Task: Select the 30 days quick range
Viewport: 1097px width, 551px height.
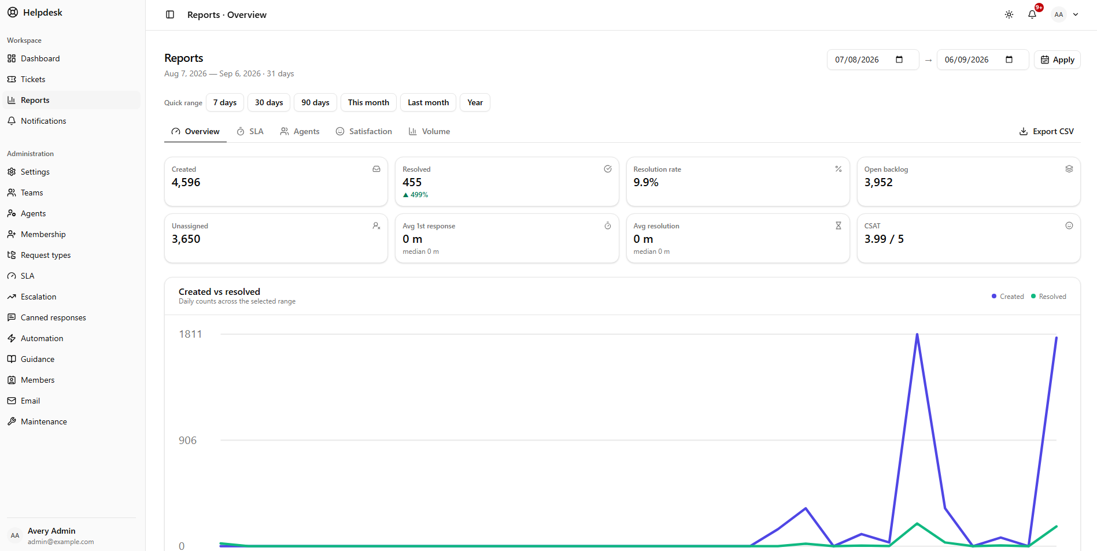Action: (269, 102)
